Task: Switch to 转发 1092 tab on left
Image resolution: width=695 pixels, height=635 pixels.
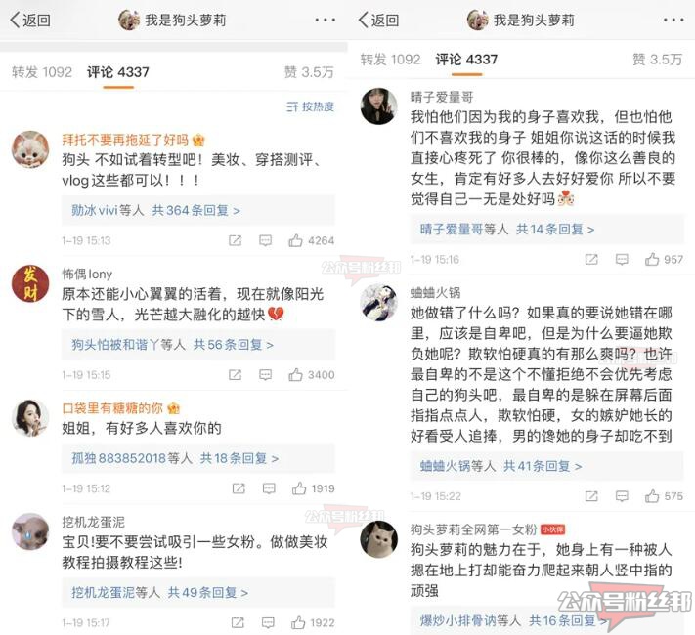Action: [42, 71]
